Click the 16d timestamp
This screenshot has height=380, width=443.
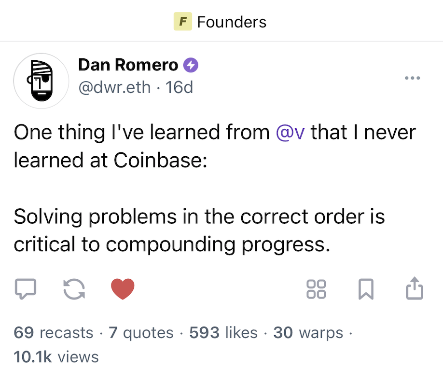coord(179,87)
